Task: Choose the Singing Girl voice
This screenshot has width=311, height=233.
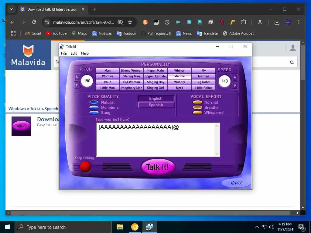Action: pyautogui.click(x=155, y=88)
